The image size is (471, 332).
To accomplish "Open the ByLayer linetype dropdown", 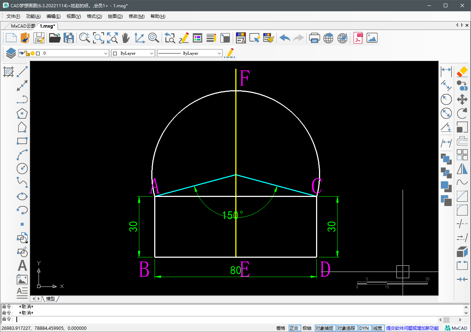I will click(189, 53).
